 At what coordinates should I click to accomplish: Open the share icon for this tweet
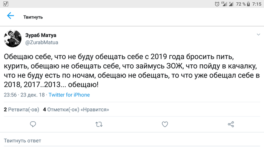pos(231,124)
